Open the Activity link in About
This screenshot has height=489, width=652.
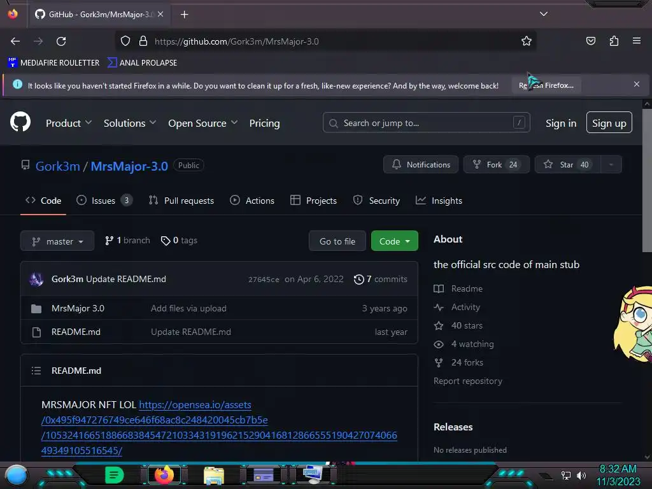tap(457, 307)
